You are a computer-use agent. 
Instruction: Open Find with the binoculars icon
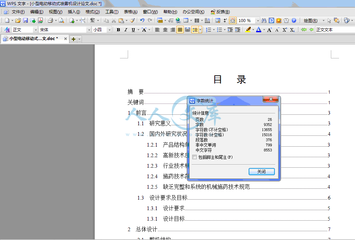[x=264, y=21]
